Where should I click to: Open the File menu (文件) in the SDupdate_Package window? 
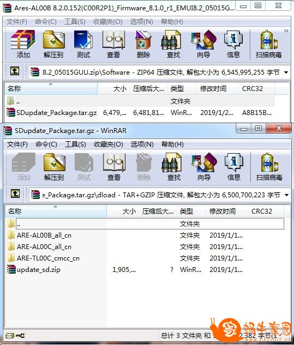pyautogui.click(x=17, y=144)
